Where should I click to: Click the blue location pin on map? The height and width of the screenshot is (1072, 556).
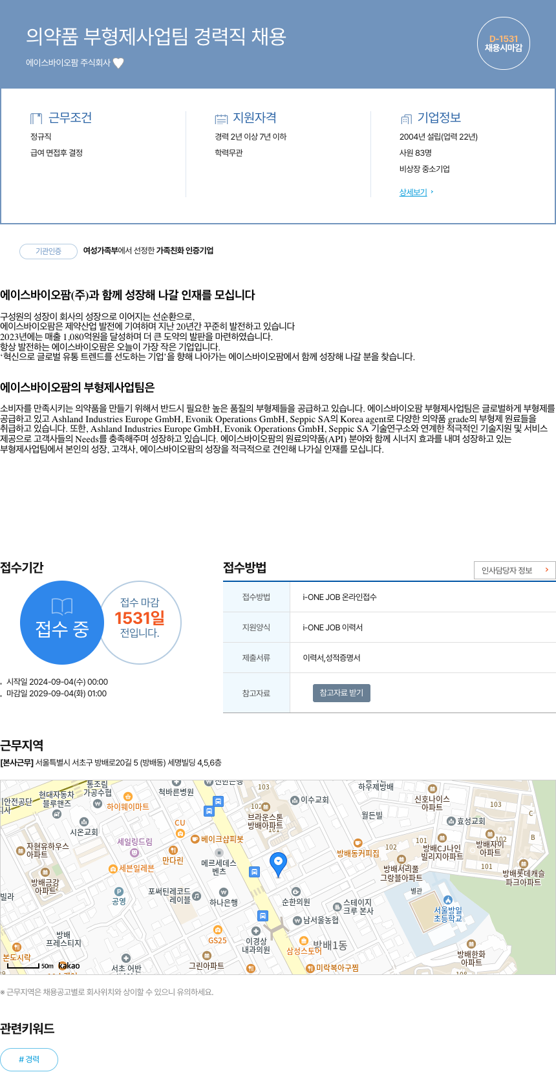coord(278,864)
